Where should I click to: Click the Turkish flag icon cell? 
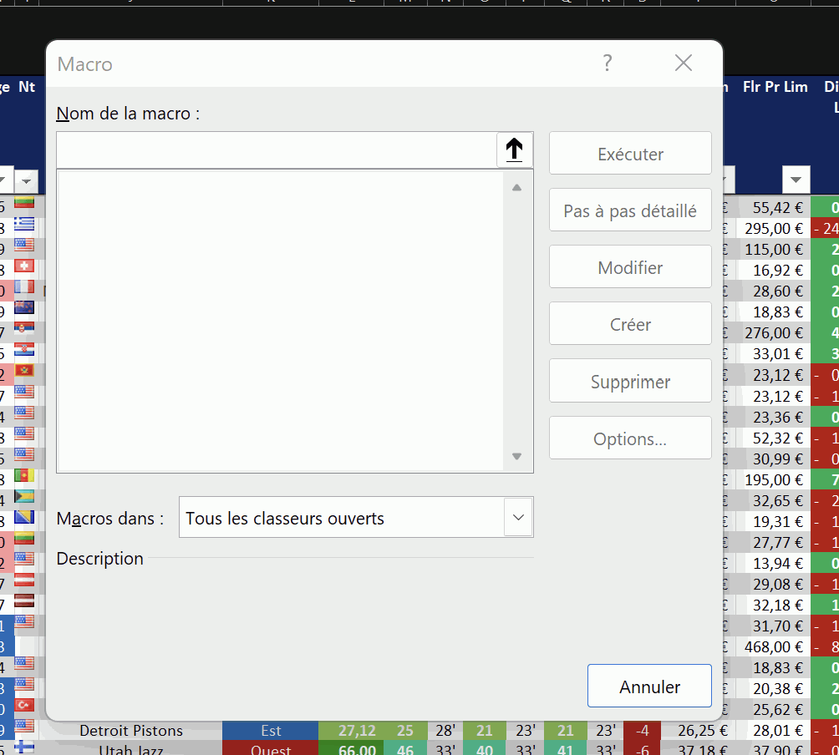24,705
